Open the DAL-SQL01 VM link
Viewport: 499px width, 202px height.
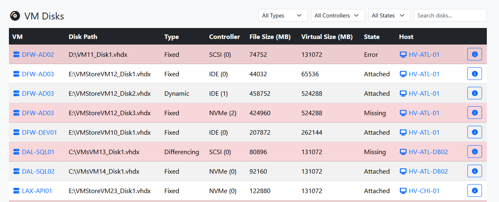coord(38,152)
